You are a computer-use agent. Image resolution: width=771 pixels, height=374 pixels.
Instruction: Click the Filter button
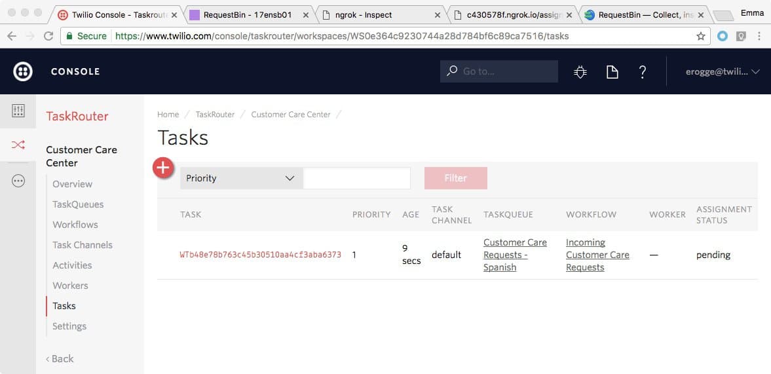click(x=455, y=178)
